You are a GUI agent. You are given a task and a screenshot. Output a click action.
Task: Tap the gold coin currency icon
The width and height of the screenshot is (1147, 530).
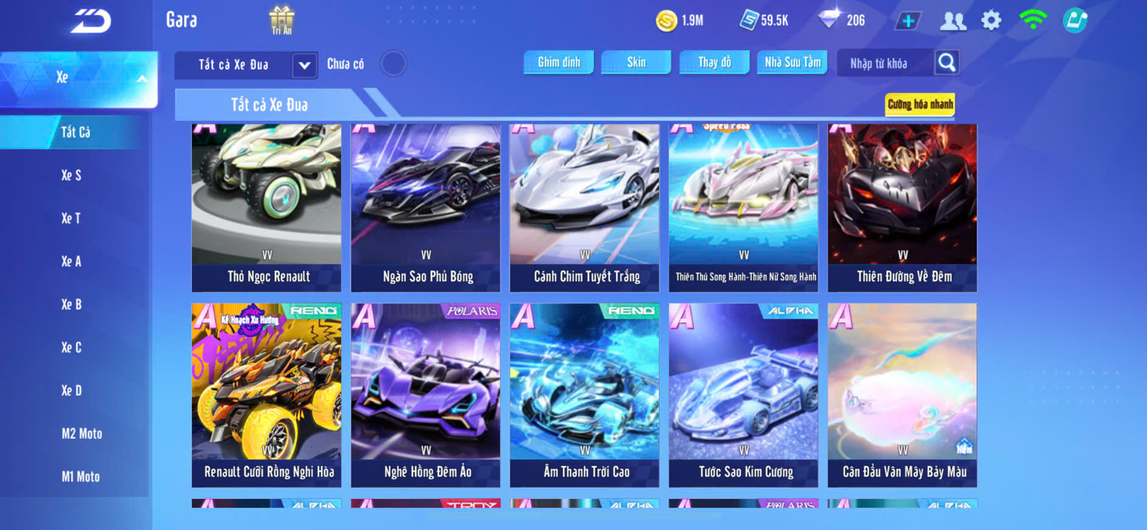tap(666, 21)
